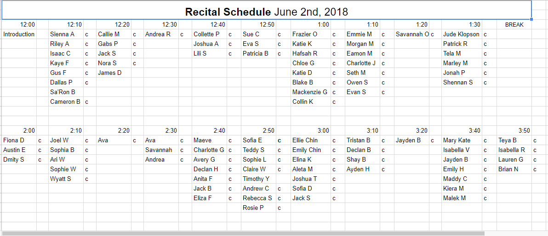Click the 1:00 time header cell

click(x=311, y=24)
